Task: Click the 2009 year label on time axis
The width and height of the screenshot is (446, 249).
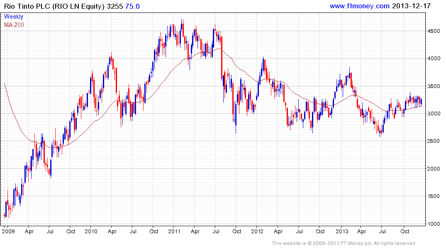Action: (x=8, y=231)
